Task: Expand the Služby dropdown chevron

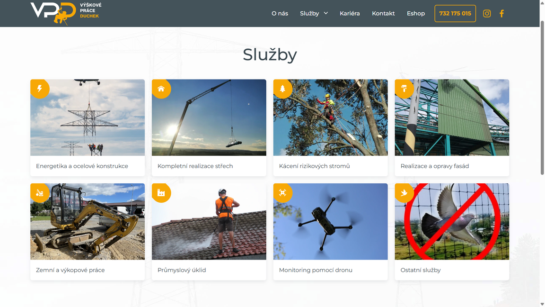Action: pyautogui.click(x=326, y=13)
